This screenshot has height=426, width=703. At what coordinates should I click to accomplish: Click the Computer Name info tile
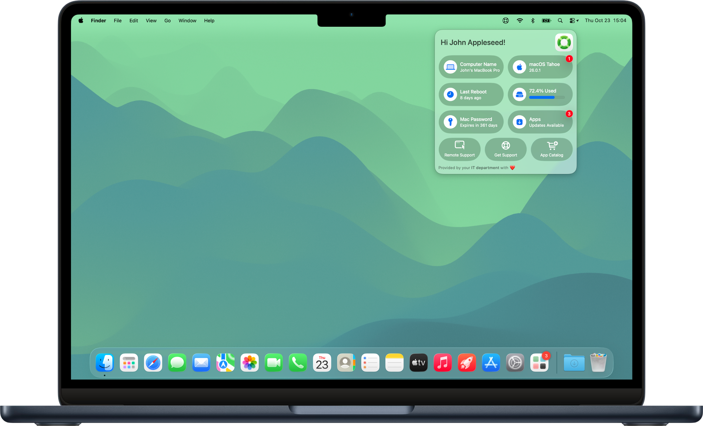pos(471,67)
